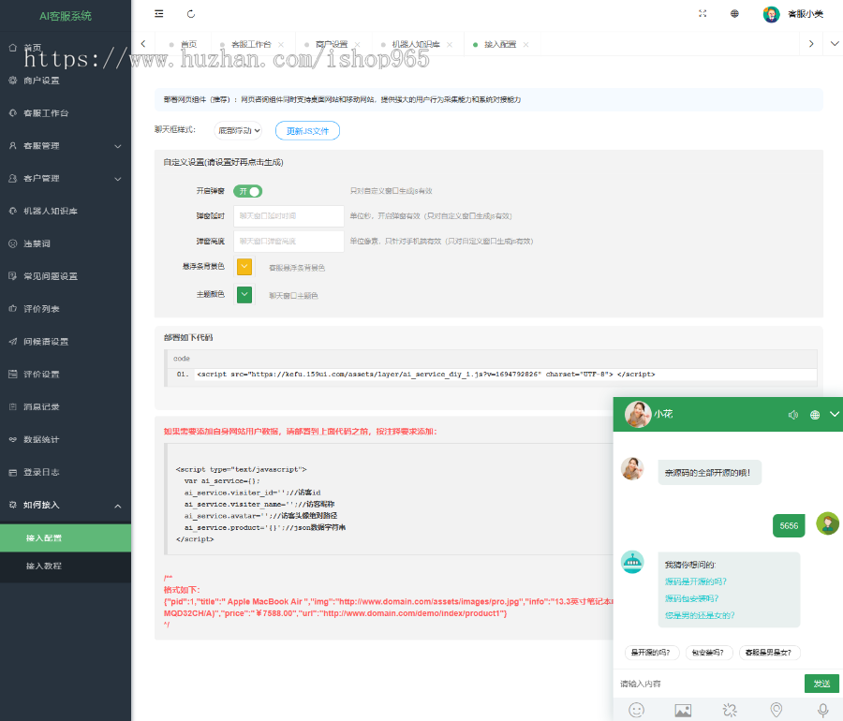The width and height of the screenshot is (843, 721).
Task: Click the 弹窗延时 input field
Action: 288,215
